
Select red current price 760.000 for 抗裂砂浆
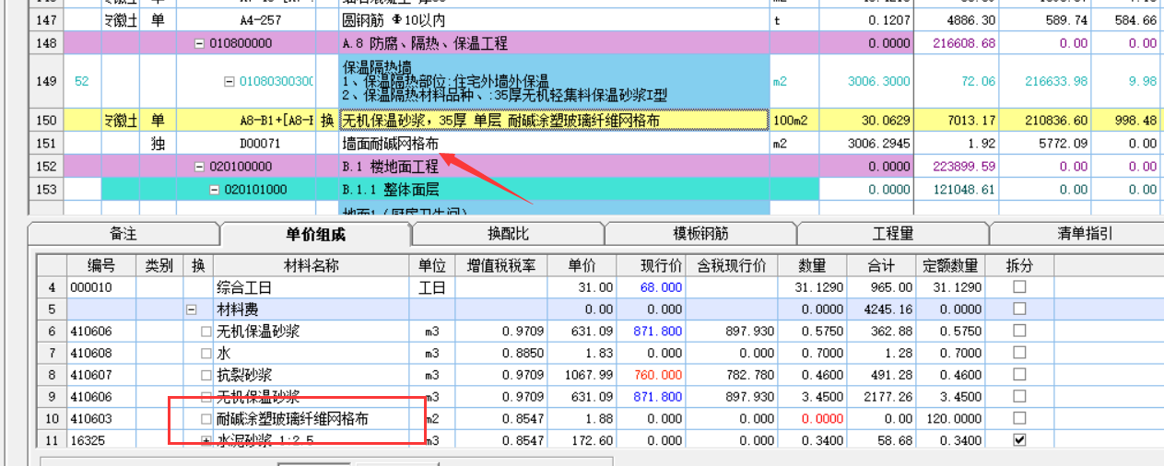(x=652, y=375)
